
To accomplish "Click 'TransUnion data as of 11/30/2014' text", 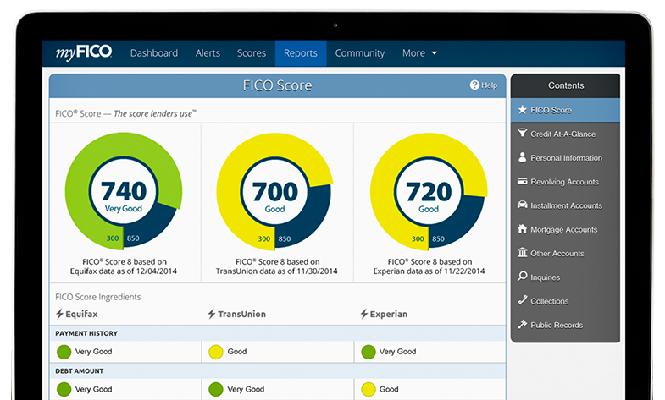I will (276, 271).
